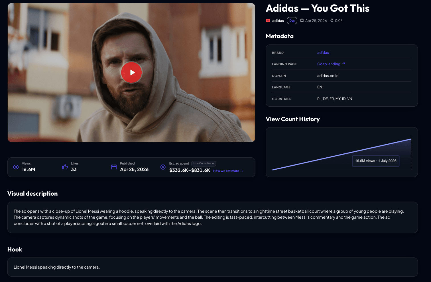Click the 16.6M views count
The width and height of the screenshot is (431, 282).
pyautogui.click(x=29, y=169)
